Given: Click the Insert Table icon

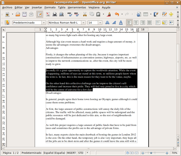Looking at the screenshot, I should tap(145, 14).
